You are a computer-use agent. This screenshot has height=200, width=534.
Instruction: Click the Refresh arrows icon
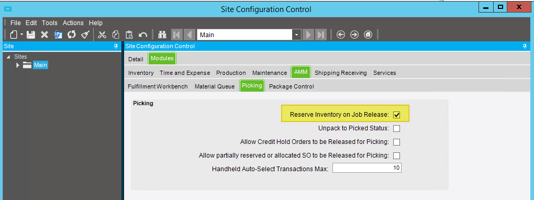tap(72, 35)
